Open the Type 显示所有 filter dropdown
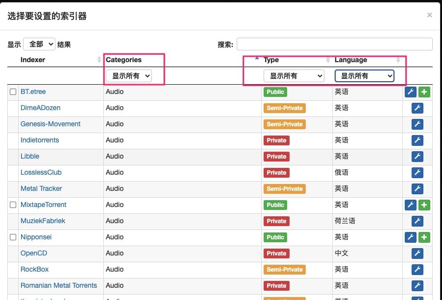This screenshot has width=442, height=300. click(x=294, y=76)
